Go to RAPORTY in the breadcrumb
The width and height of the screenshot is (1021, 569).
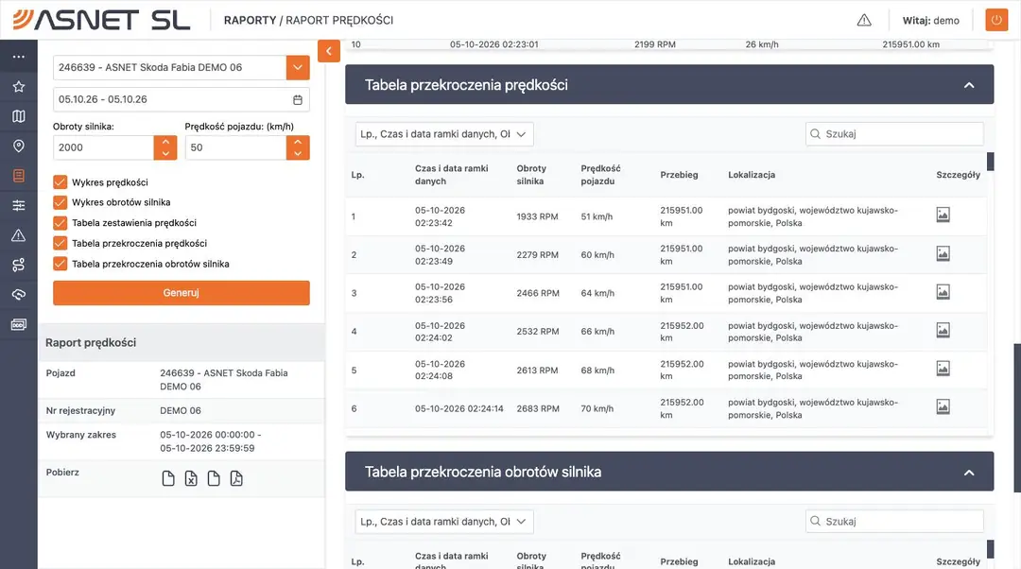coord(250,20)
